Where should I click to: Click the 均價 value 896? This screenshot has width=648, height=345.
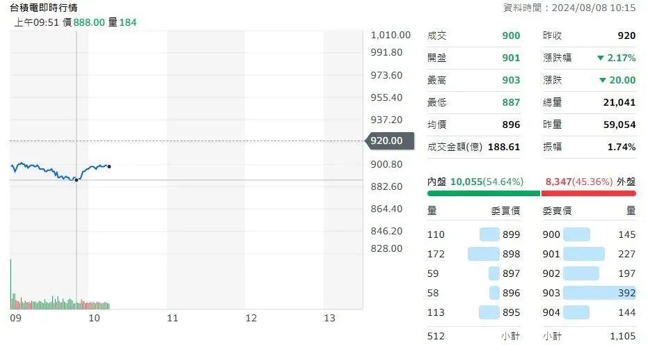tap(511, 125)
